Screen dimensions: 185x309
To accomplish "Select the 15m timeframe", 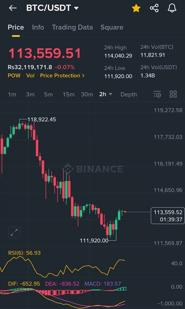I will pos(69,94).
